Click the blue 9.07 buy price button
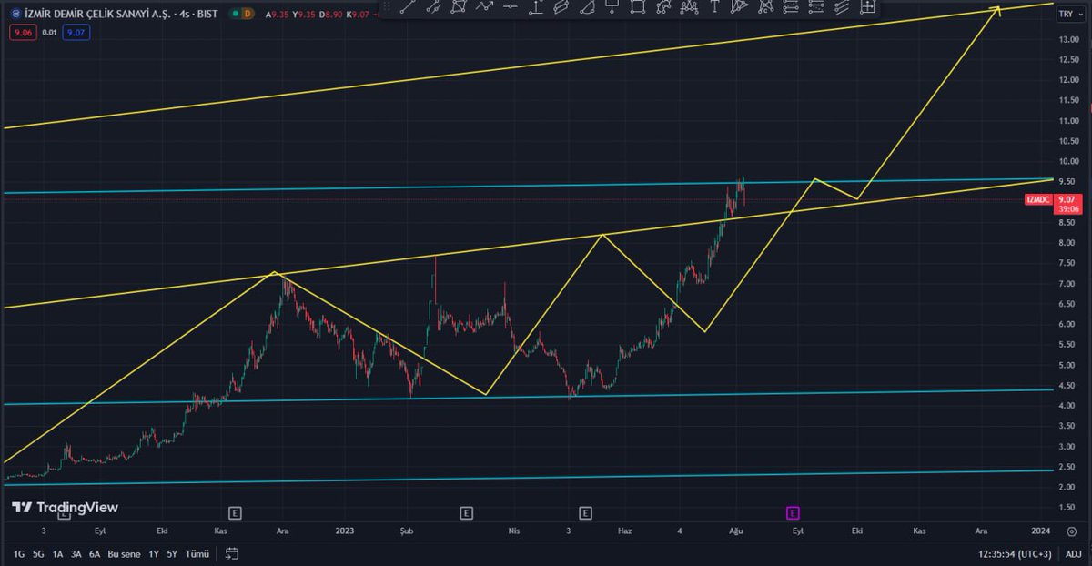The width and height of the screenshot is (1092, 566). tap(75, 33)
